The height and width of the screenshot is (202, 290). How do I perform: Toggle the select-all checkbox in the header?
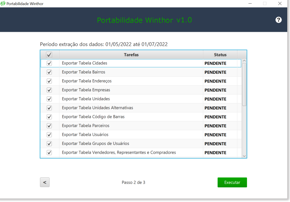click(49, 55)
